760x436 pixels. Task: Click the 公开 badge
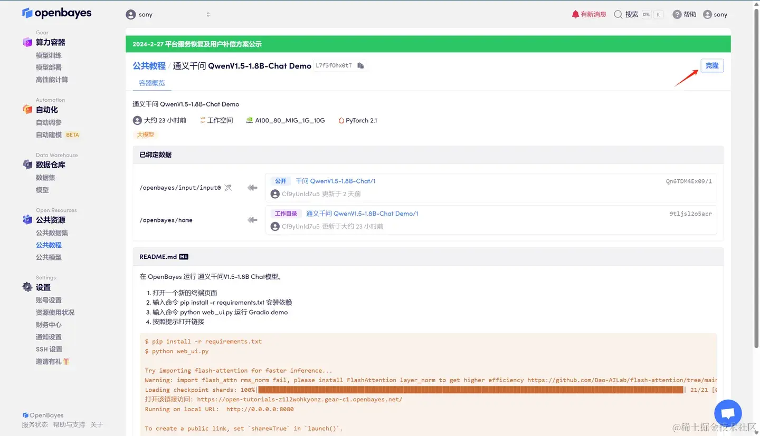(x=281, y=181)
